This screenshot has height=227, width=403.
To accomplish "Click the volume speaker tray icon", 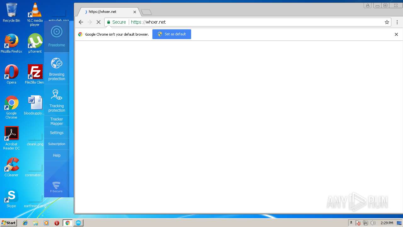I will (x=373, y=223).
